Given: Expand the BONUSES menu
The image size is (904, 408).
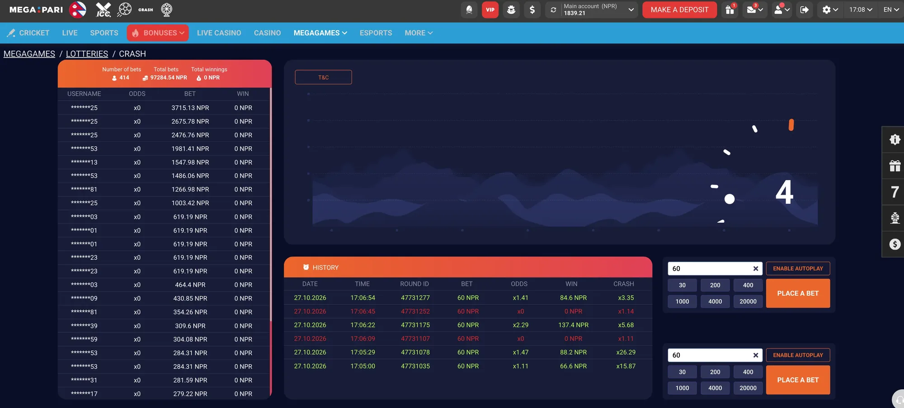Looking at the screenshot, I should pyautogui.click(x=158, y=33).
